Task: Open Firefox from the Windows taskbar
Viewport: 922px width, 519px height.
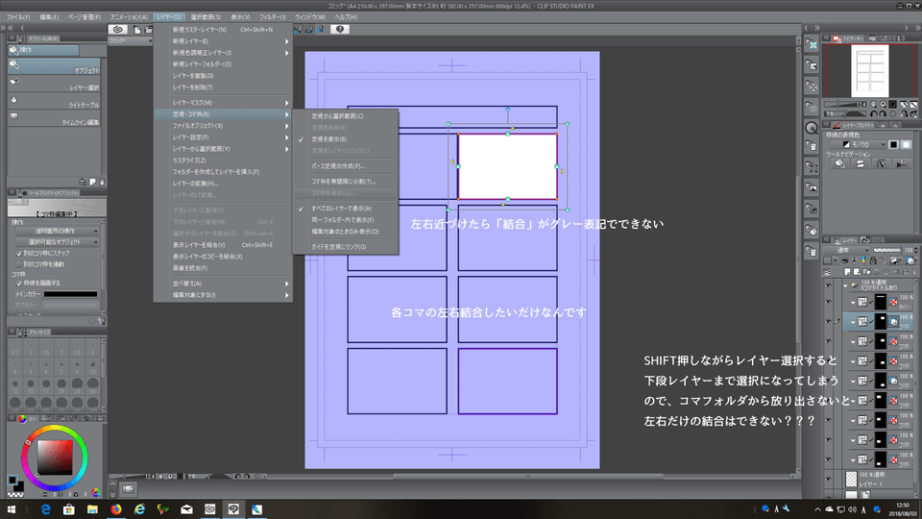Action: click(x=117, y=508)
